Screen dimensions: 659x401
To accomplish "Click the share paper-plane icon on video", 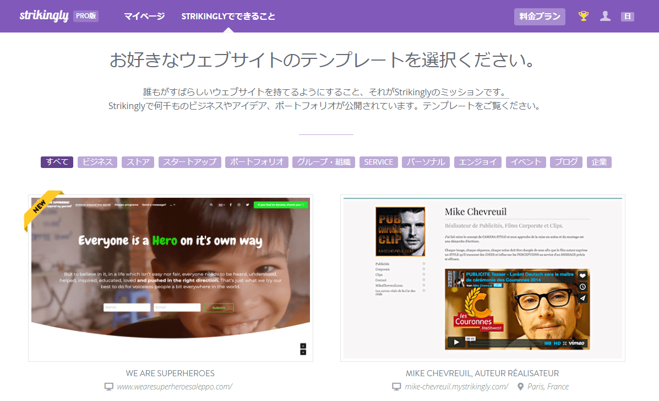I will coord(582,298).
